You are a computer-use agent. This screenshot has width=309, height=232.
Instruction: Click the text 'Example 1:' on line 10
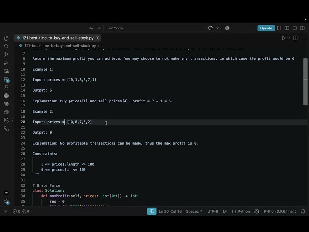click(43, 69)
